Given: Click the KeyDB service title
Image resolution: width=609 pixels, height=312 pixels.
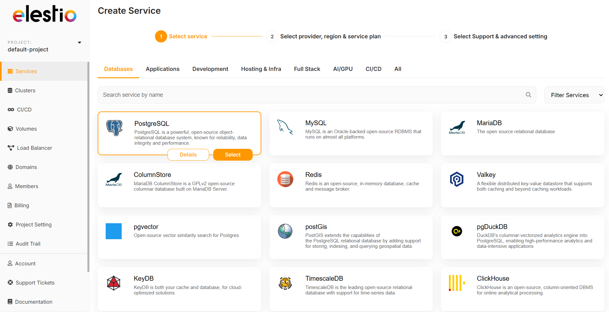Looking at the screenshot, I should point(144,278).
